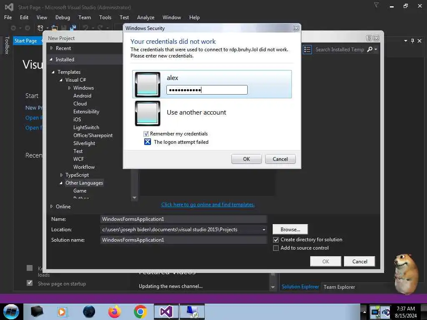Screen dimensions: 427x320
Task: Click the list view icon in New Project dialog
Action: 307,50
